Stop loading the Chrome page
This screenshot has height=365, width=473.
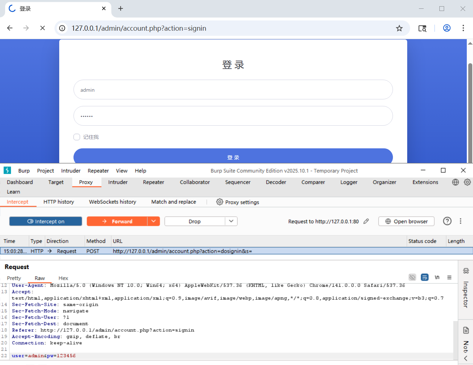(x=42, y=28)
